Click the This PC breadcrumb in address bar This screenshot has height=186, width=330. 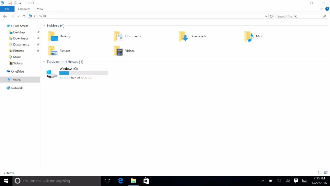click(x=42, y=16)
